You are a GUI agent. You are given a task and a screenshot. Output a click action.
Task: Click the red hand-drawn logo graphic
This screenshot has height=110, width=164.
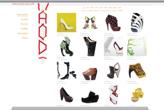[x=43, y=31]
